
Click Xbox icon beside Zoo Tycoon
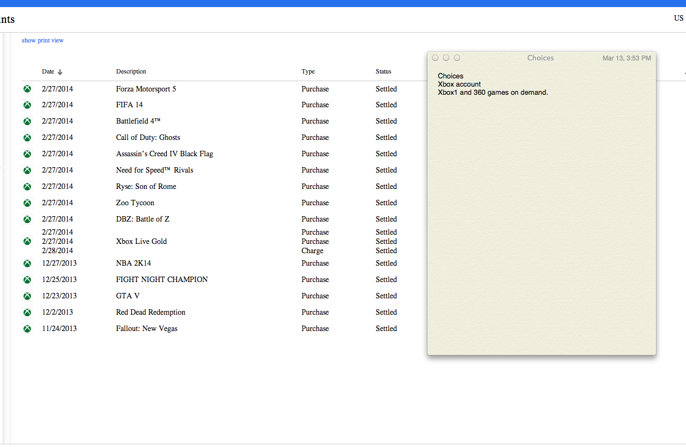tap(27, 203)
